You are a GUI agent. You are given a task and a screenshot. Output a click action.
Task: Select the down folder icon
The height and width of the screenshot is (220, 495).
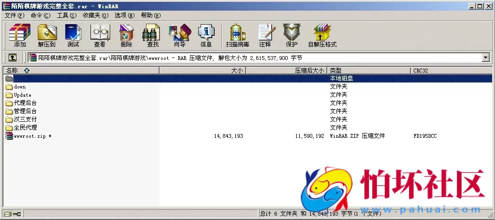pyautogui.click(x=9, y=87)
